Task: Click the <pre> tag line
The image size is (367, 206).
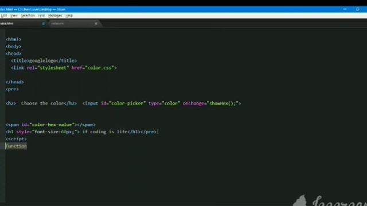Action: [12, 89]
